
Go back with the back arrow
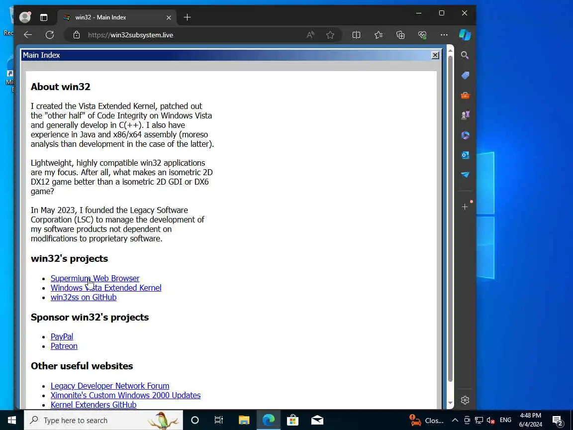(28, 35)
